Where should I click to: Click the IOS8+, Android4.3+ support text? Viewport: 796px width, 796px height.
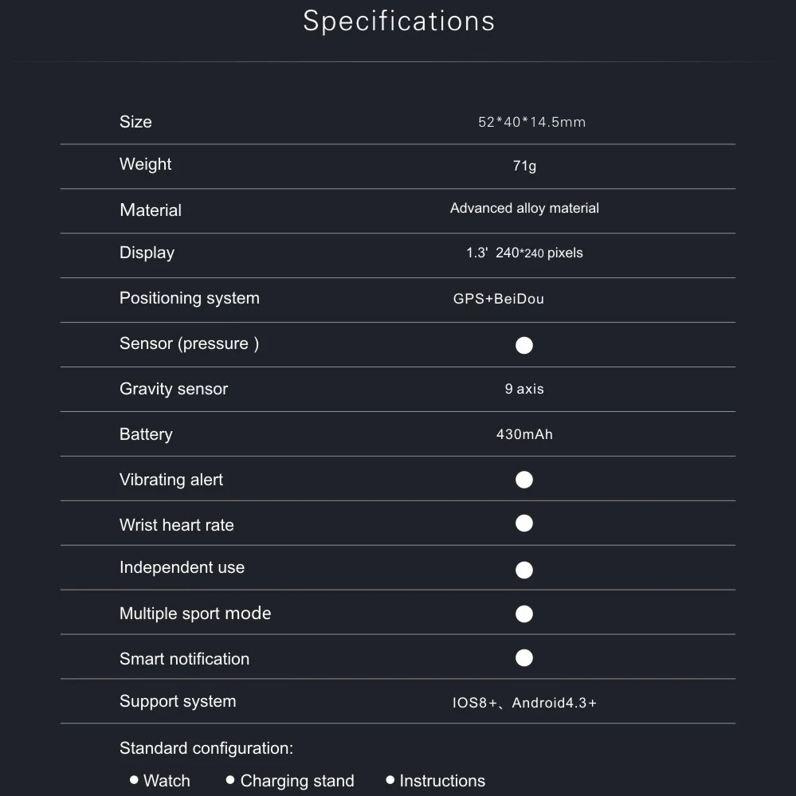coord(524,703)
